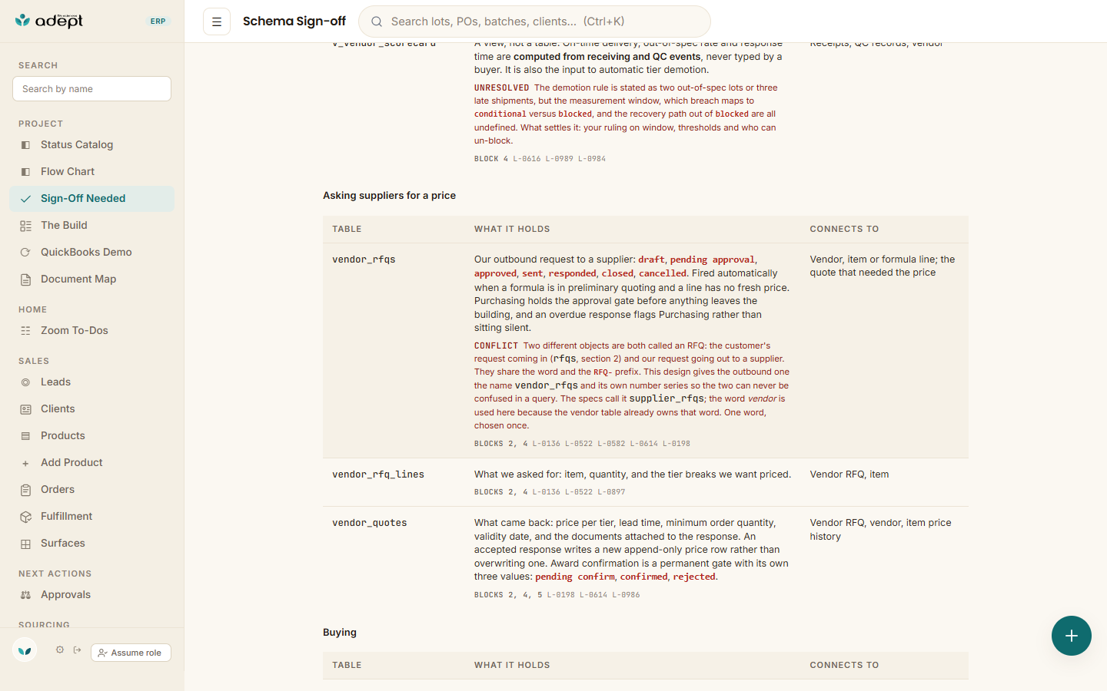The height and width of the screenshot is (691, 1107).
Task: Open Zoom To-Dos
Action: pyautogui.click(x=92, y=330)
